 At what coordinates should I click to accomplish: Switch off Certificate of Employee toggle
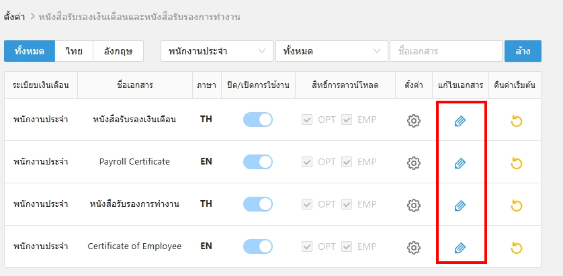coord(258,246)
